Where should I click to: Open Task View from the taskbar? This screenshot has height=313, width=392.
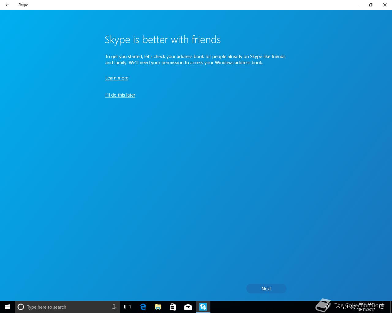pos(127,307)
